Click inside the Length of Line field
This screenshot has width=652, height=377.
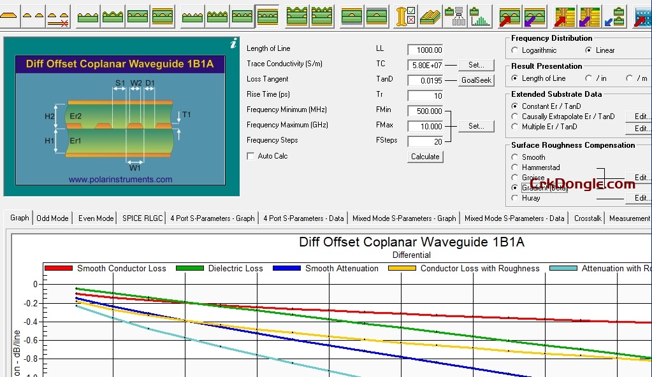click(x=427, y=49)
